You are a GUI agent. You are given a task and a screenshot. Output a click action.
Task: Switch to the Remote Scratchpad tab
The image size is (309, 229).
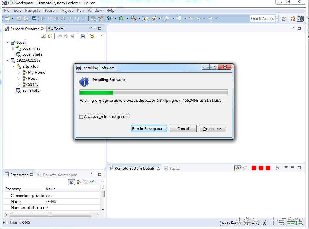click(58, 175)
